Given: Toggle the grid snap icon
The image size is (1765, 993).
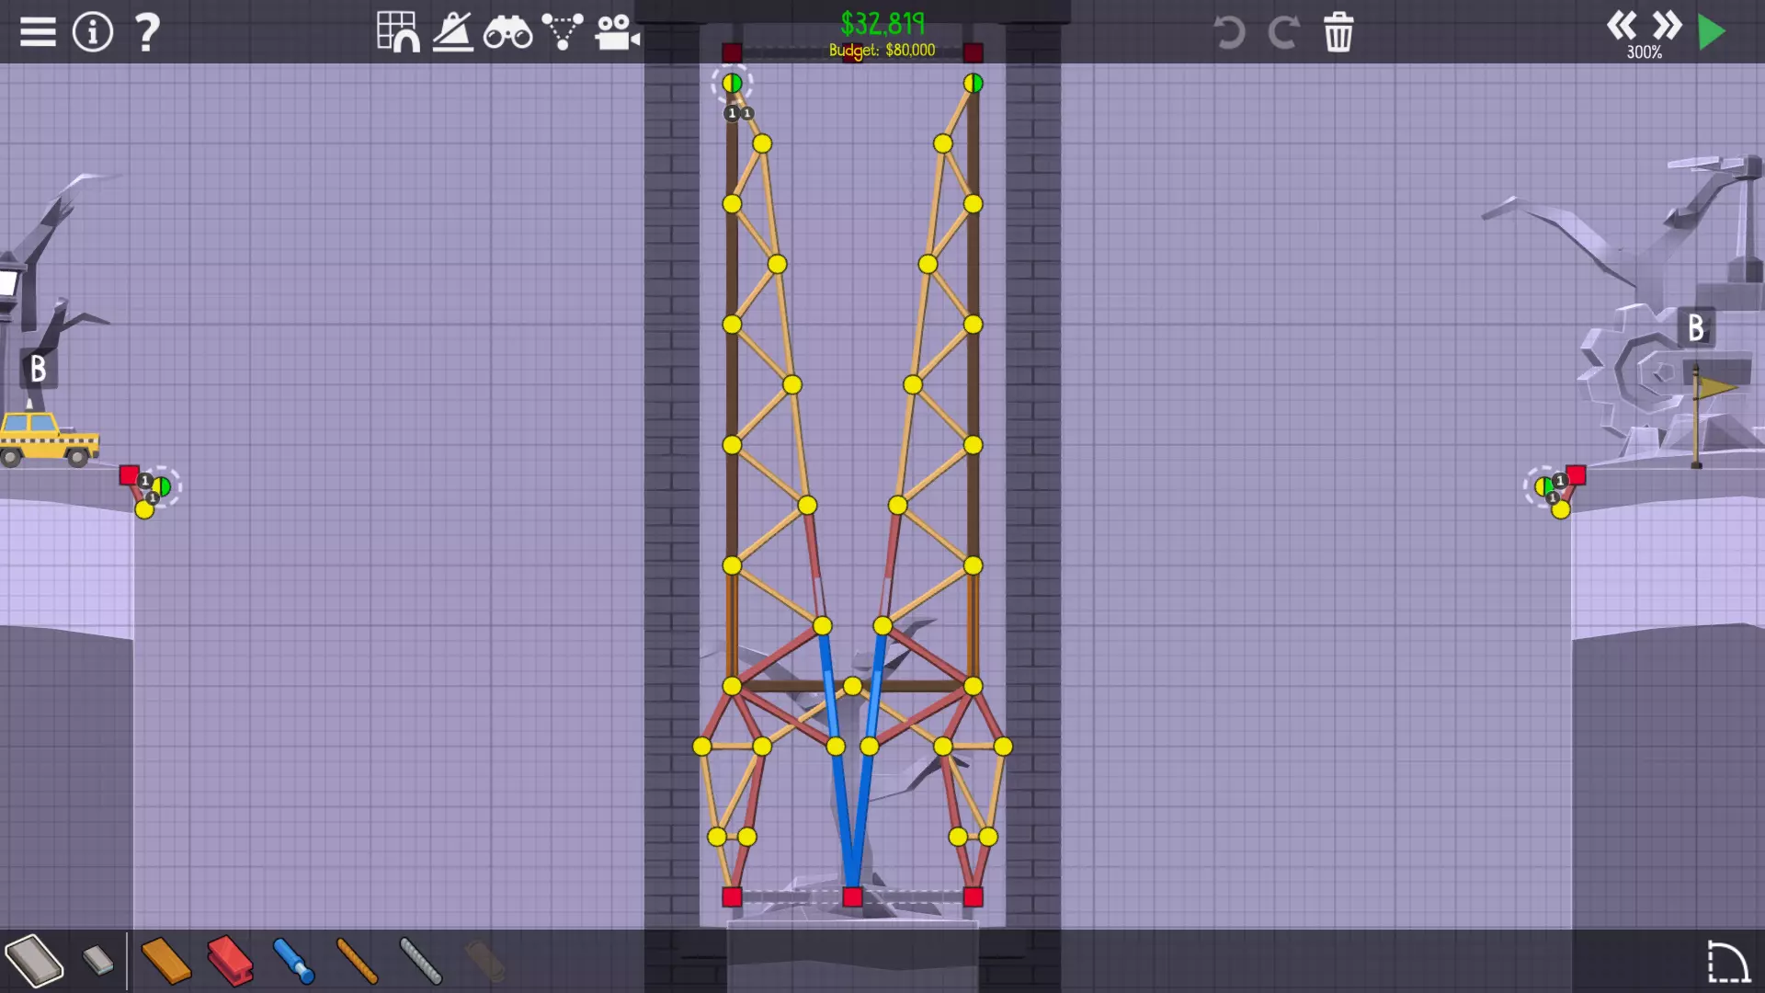Looking at the screenshot, I should tap(398, 32).
